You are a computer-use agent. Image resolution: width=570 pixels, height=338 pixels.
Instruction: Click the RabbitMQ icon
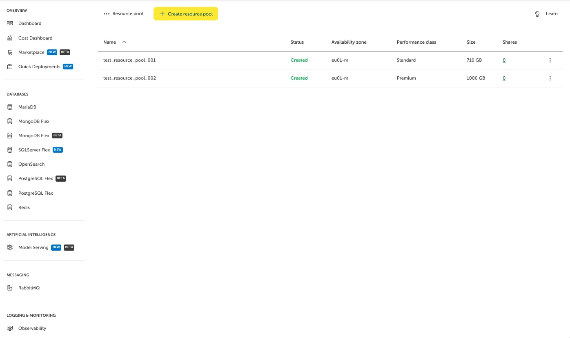tap(10, 288)
